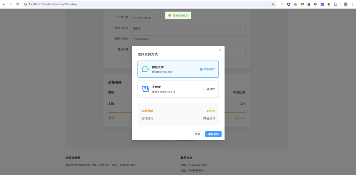Click the 联系信息 footer heading
The image size is (356, 175).
(187, 158)
